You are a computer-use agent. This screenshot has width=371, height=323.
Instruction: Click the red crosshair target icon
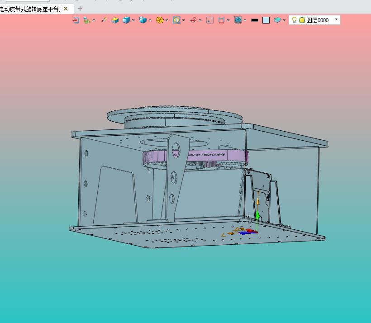tap(193, 20)
